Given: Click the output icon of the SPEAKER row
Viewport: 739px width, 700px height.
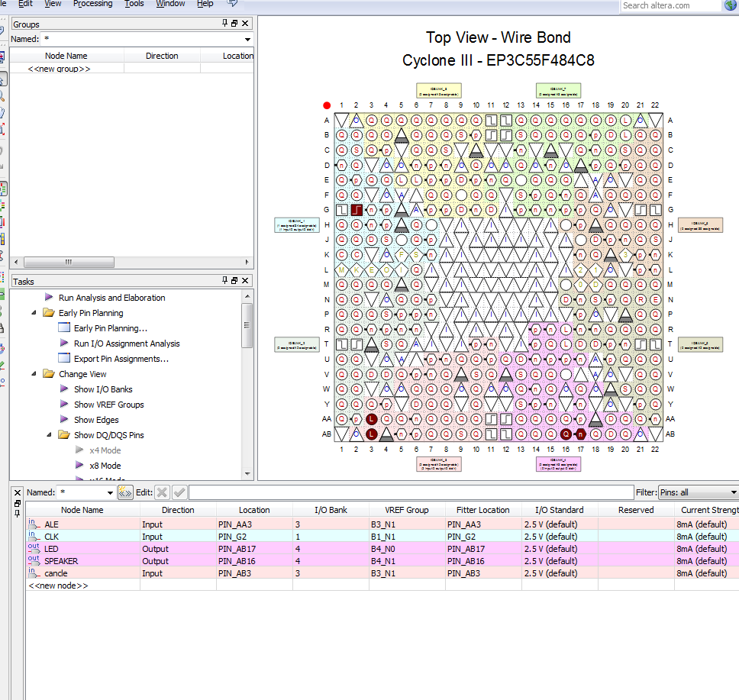Looking at the screenshot, I should (x=34, y=560).
